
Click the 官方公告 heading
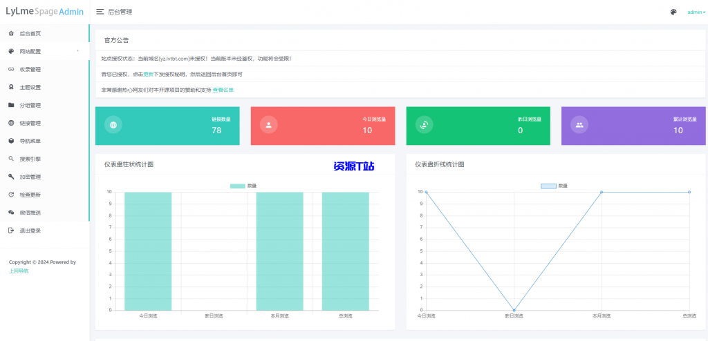click(x=116, y=40)
